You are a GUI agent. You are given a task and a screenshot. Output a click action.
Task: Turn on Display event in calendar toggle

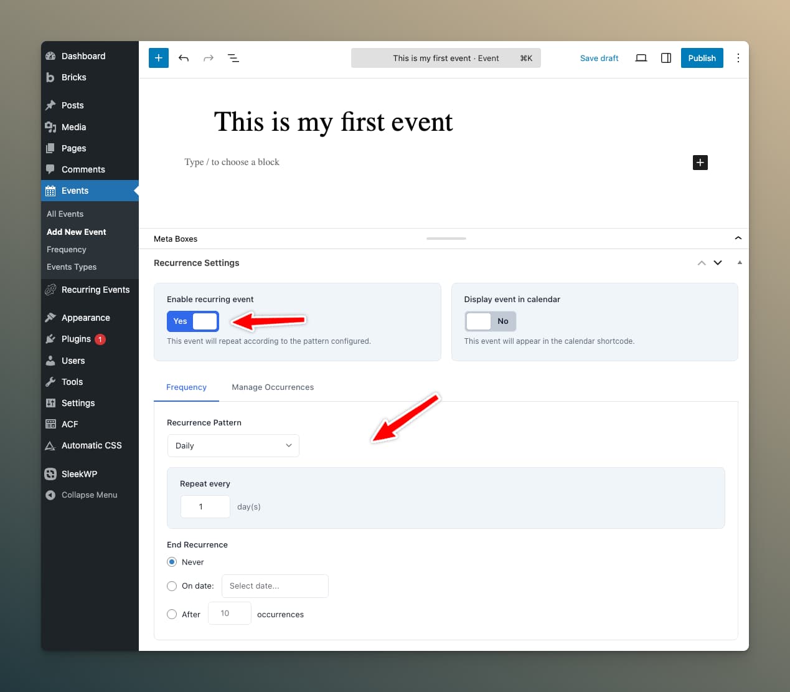tap(491, 321)
